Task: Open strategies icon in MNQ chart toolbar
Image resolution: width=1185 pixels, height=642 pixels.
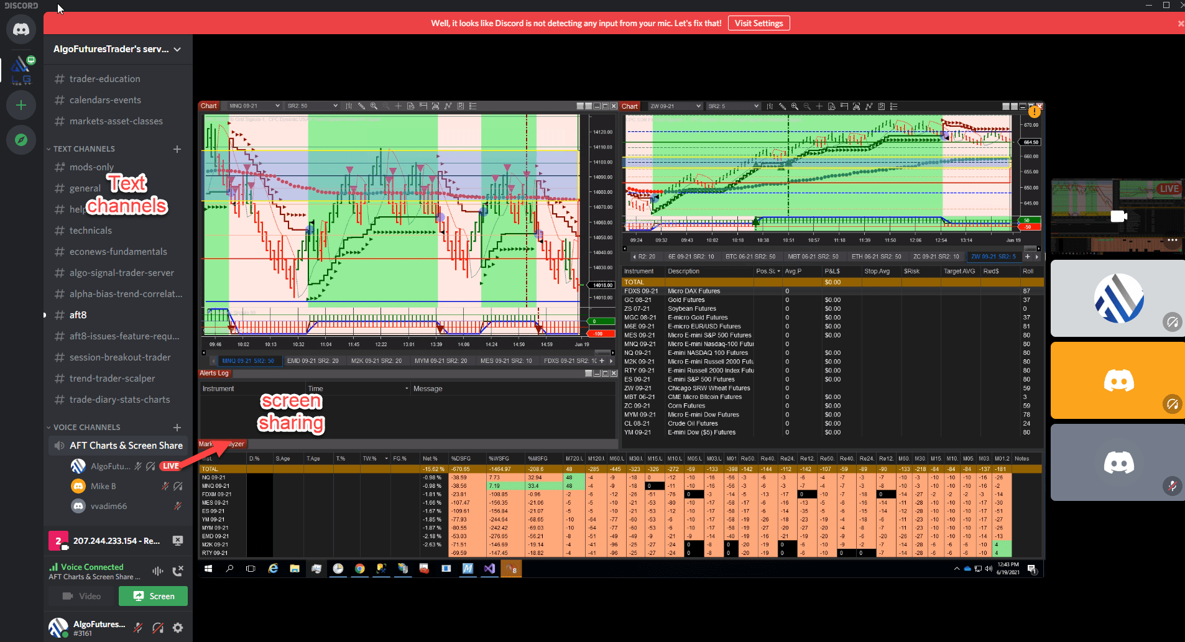Action: point(448,106)
